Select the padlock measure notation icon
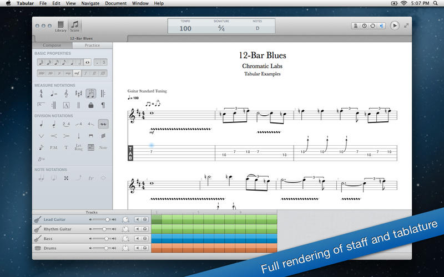The height and width of the screenshot is (277, 444). pyautogui.click(x=90, y=105)
